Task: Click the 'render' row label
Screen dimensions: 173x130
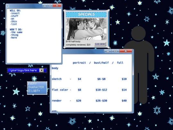Action: click(x=57, y=101)
